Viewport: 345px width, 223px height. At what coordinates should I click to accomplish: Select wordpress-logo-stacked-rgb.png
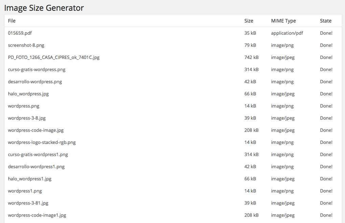(42, 142)
